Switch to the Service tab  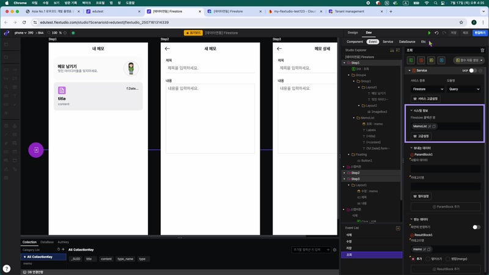coord(388,42)
